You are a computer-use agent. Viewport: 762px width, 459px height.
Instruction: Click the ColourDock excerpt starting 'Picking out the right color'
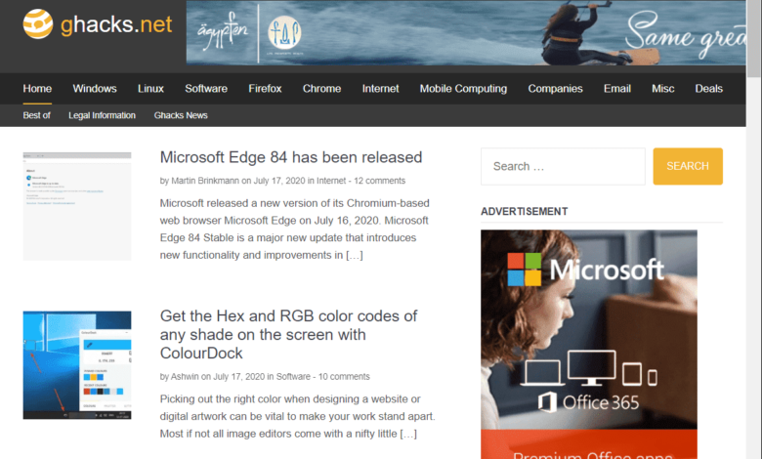point(297,416)
